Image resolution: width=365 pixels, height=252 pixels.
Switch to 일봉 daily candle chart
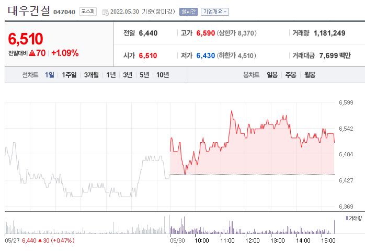pos(272,75)
